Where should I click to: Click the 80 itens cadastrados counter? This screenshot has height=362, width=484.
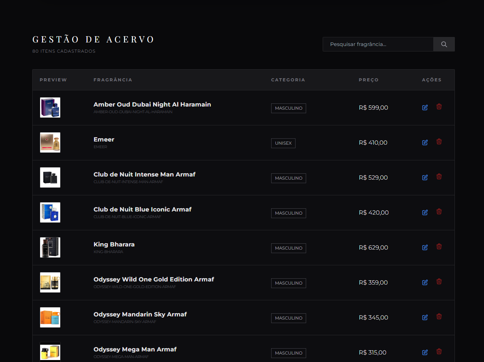coord(64,51)
